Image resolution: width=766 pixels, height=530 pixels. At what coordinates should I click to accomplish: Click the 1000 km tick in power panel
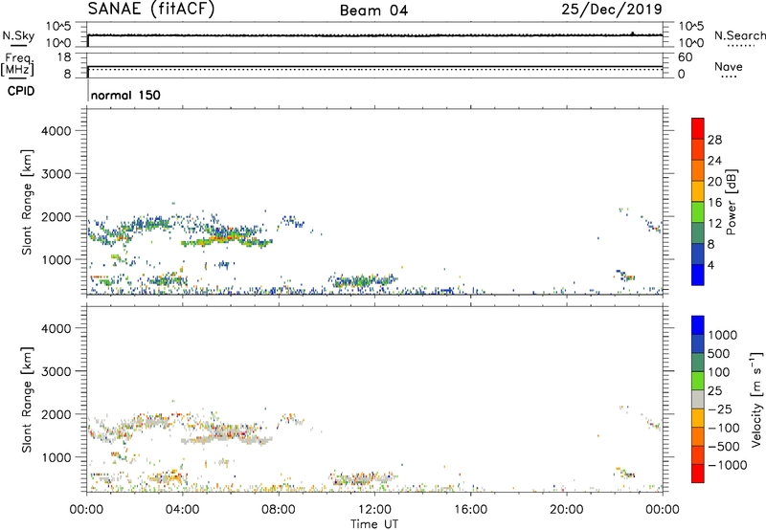(56, 259)
